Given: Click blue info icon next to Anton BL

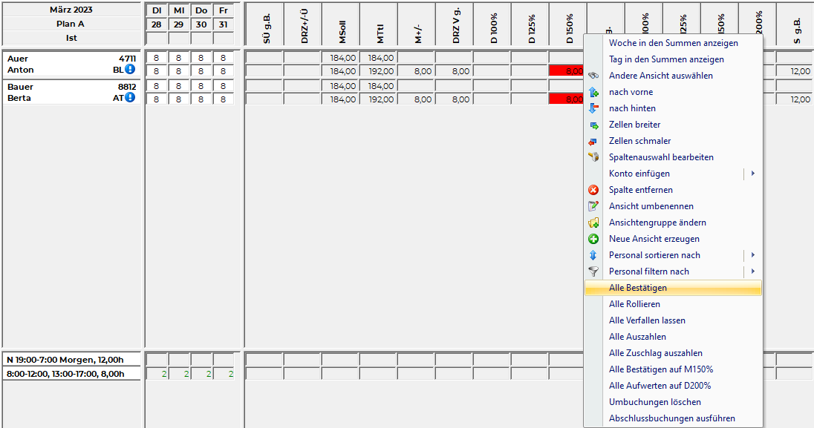Looking at the screenshot, I should point(130,70).
